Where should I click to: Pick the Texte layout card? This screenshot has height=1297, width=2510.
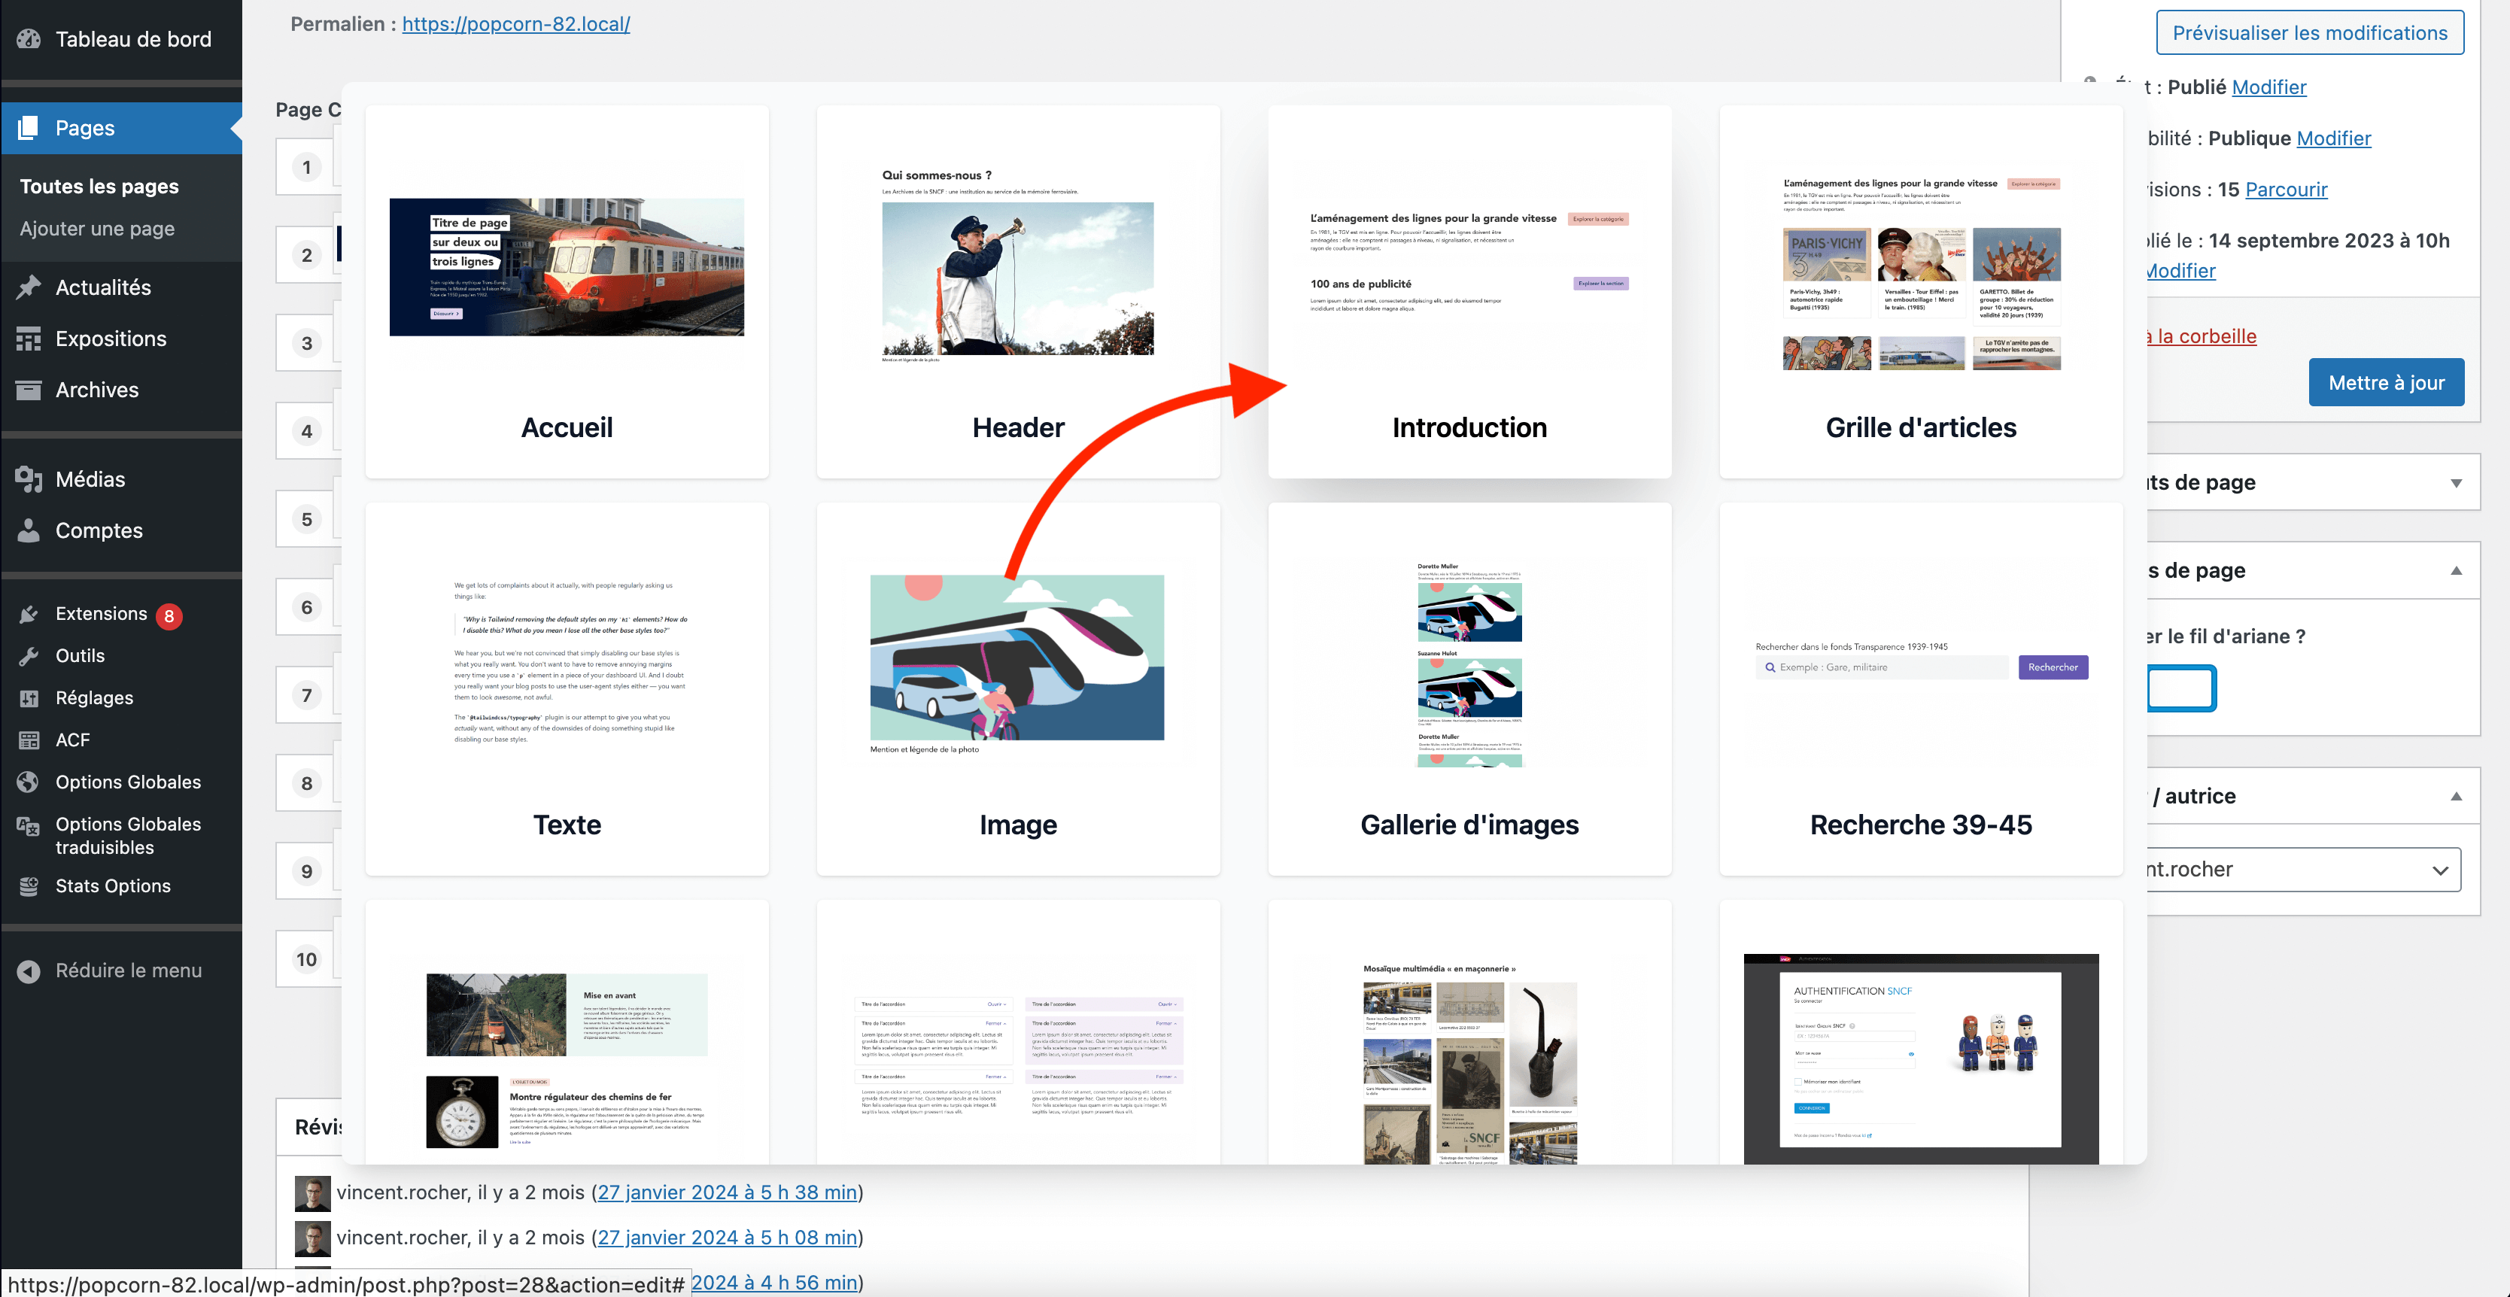click(567, 689)
